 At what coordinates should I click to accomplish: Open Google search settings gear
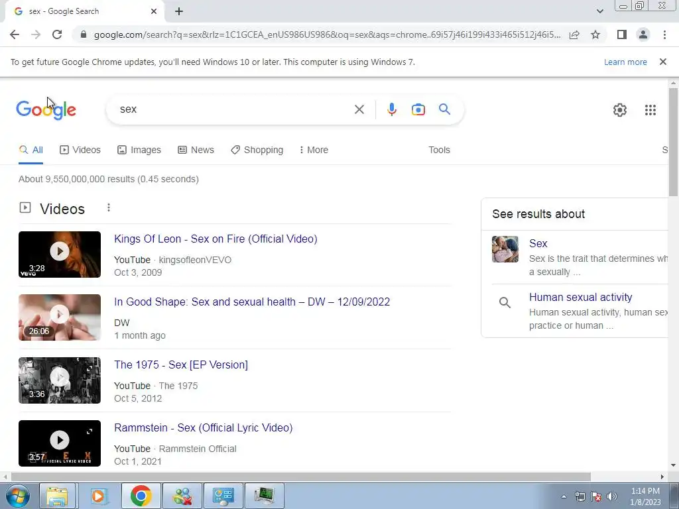(x=620, y=110)
